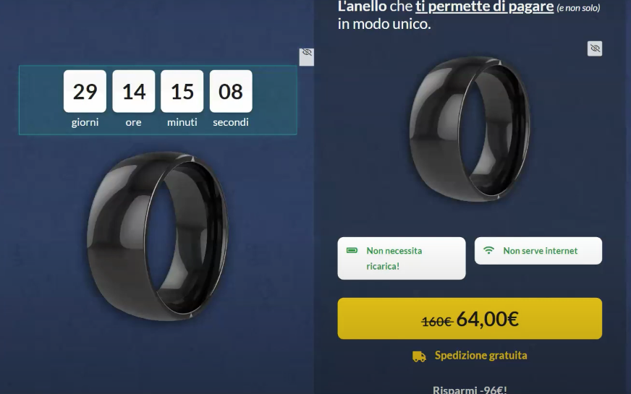Select the days counter showing 29

tap(85, 91)
